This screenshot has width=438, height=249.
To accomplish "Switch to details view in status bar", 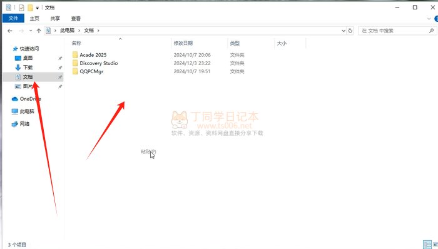I will (x=427, y=244).
